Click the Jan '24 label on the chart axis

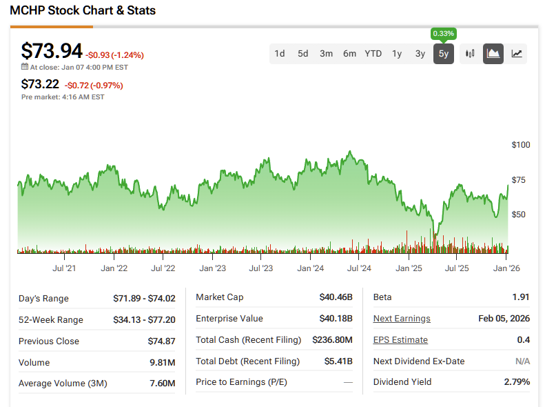click(x=310, y=268)
